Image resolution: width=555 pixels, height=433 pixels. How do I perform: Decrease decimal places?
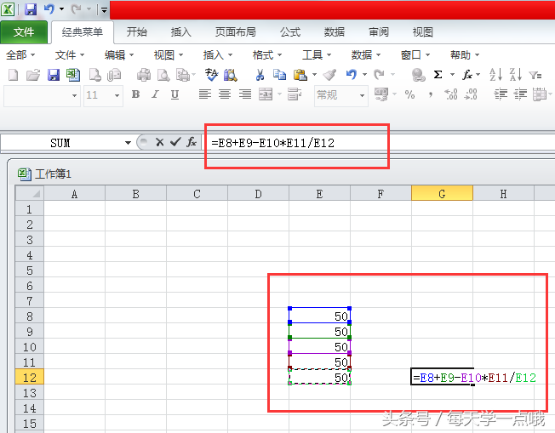click(471, 94)
